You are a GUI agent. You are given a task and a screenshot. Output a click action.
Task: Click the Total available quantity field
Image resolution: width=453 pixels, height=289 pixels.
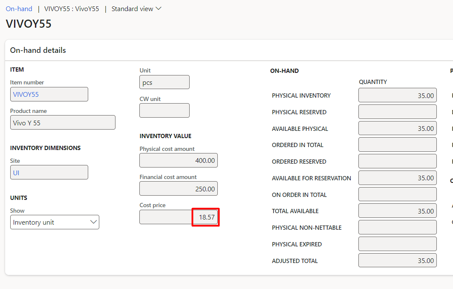397,211
